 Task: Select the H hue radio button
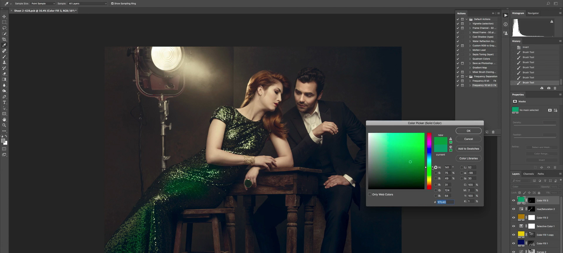[436, 167]
